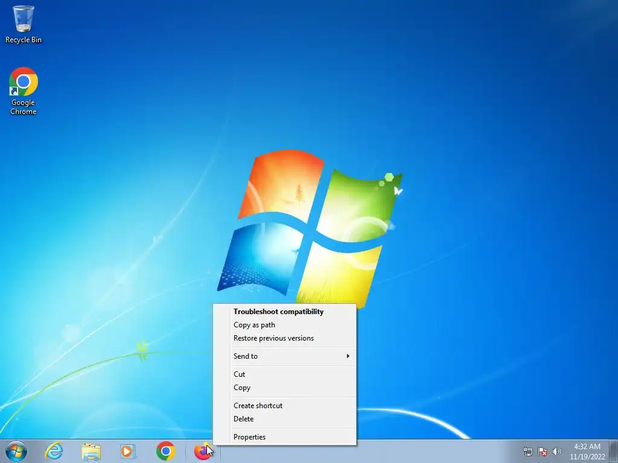Click the volume speaker tray icon

556,452
